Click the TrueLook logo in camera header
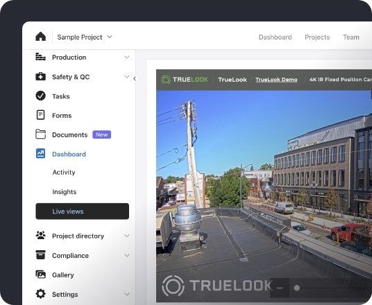372x305 pixels. [x=185, y=80]
